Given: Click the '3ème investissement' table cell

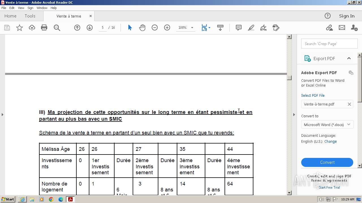Looking at the screenshot, I should pos(191,166).
